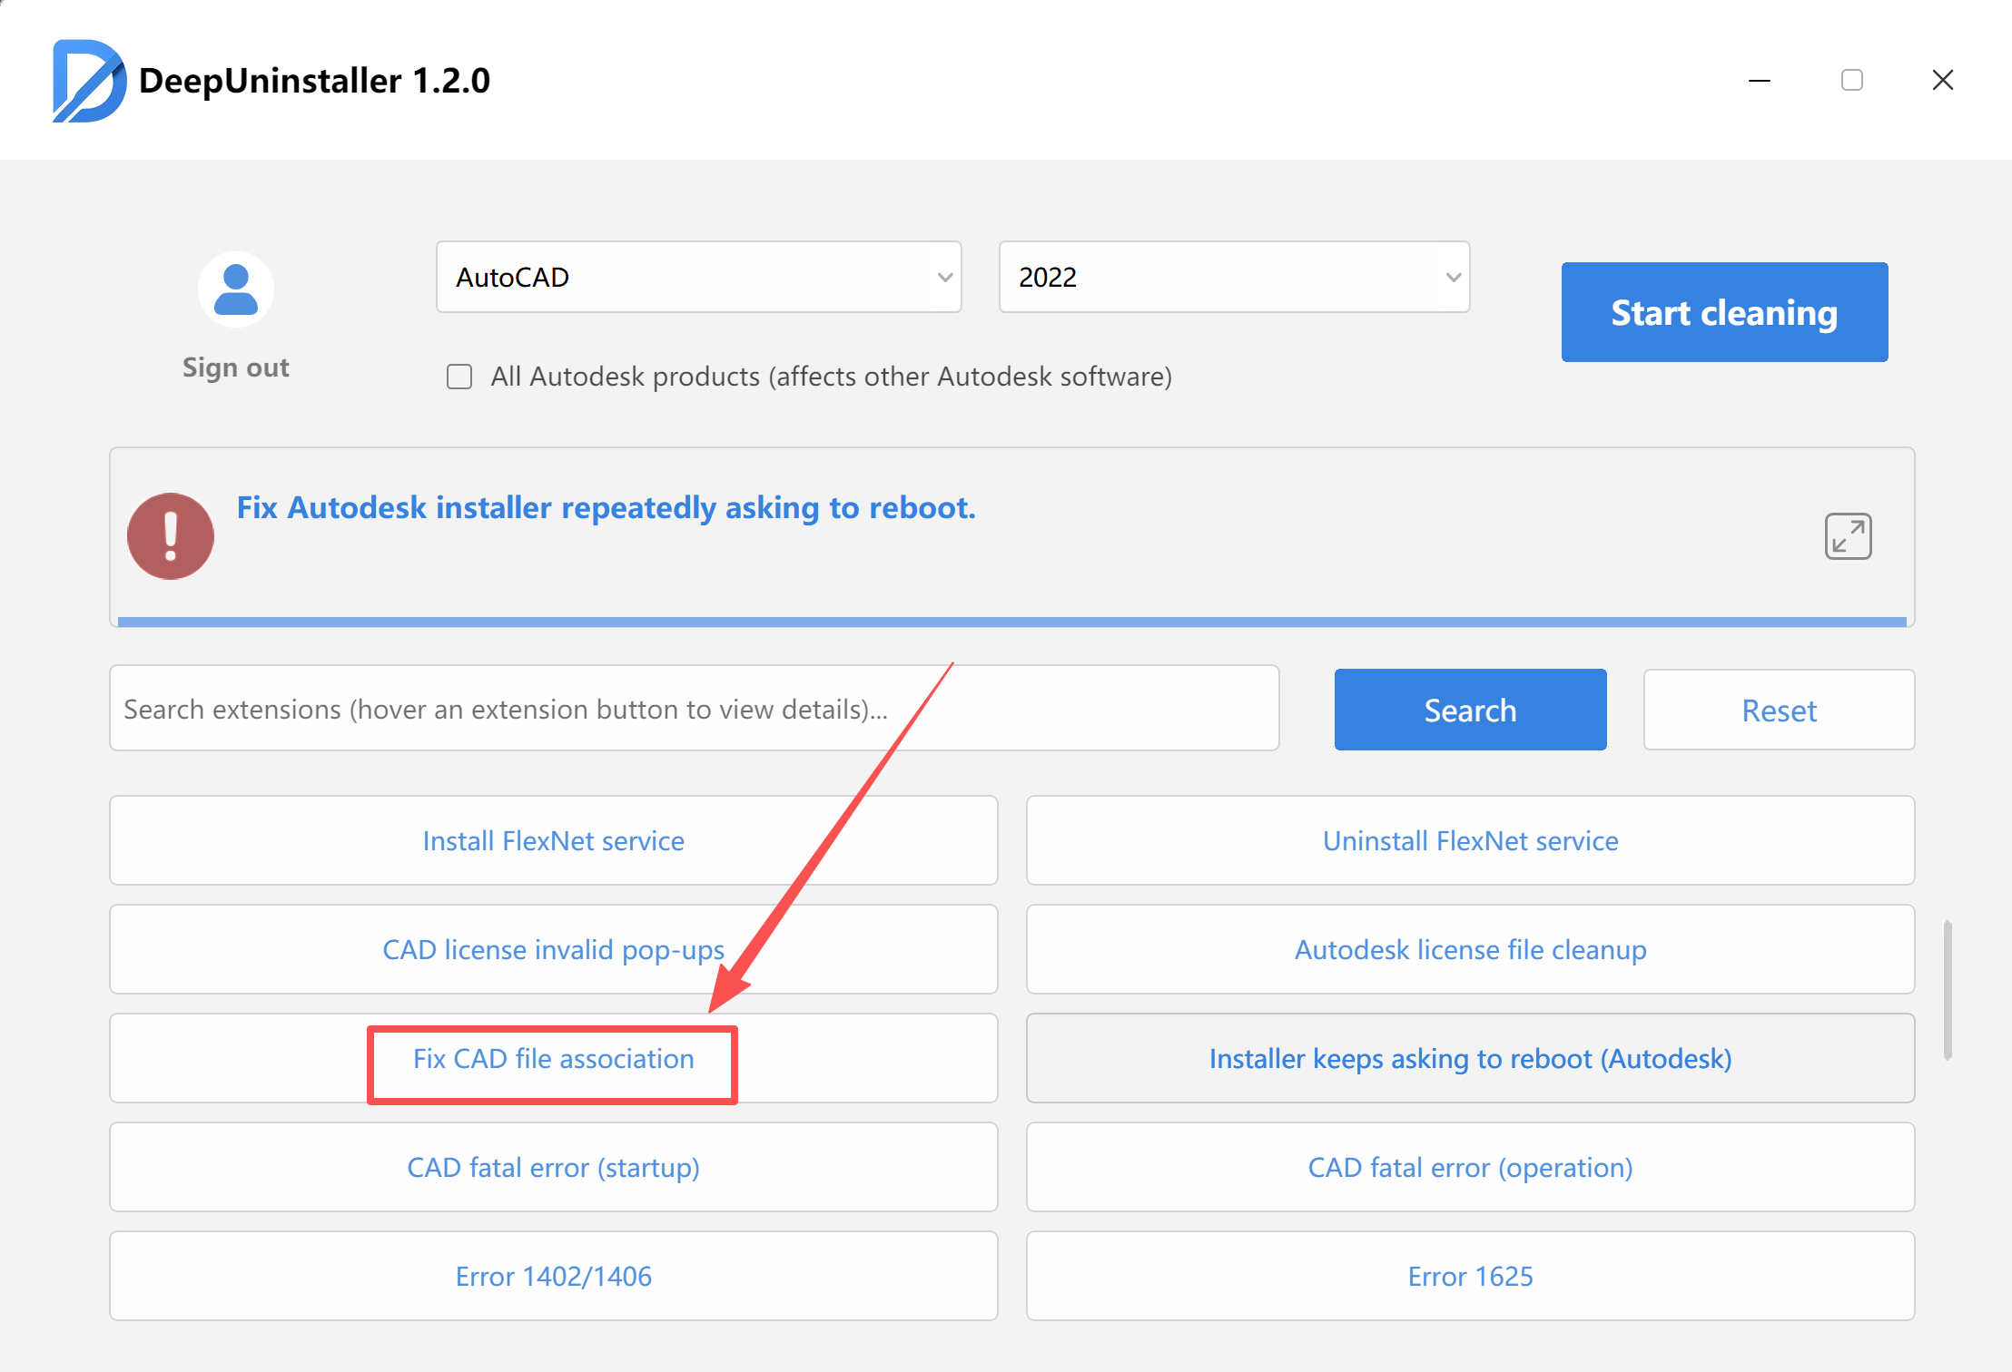This screenshot has height=1372, width=2012.
Task: Maximize the DeepUninstaller window
Action: [1852, 81]
